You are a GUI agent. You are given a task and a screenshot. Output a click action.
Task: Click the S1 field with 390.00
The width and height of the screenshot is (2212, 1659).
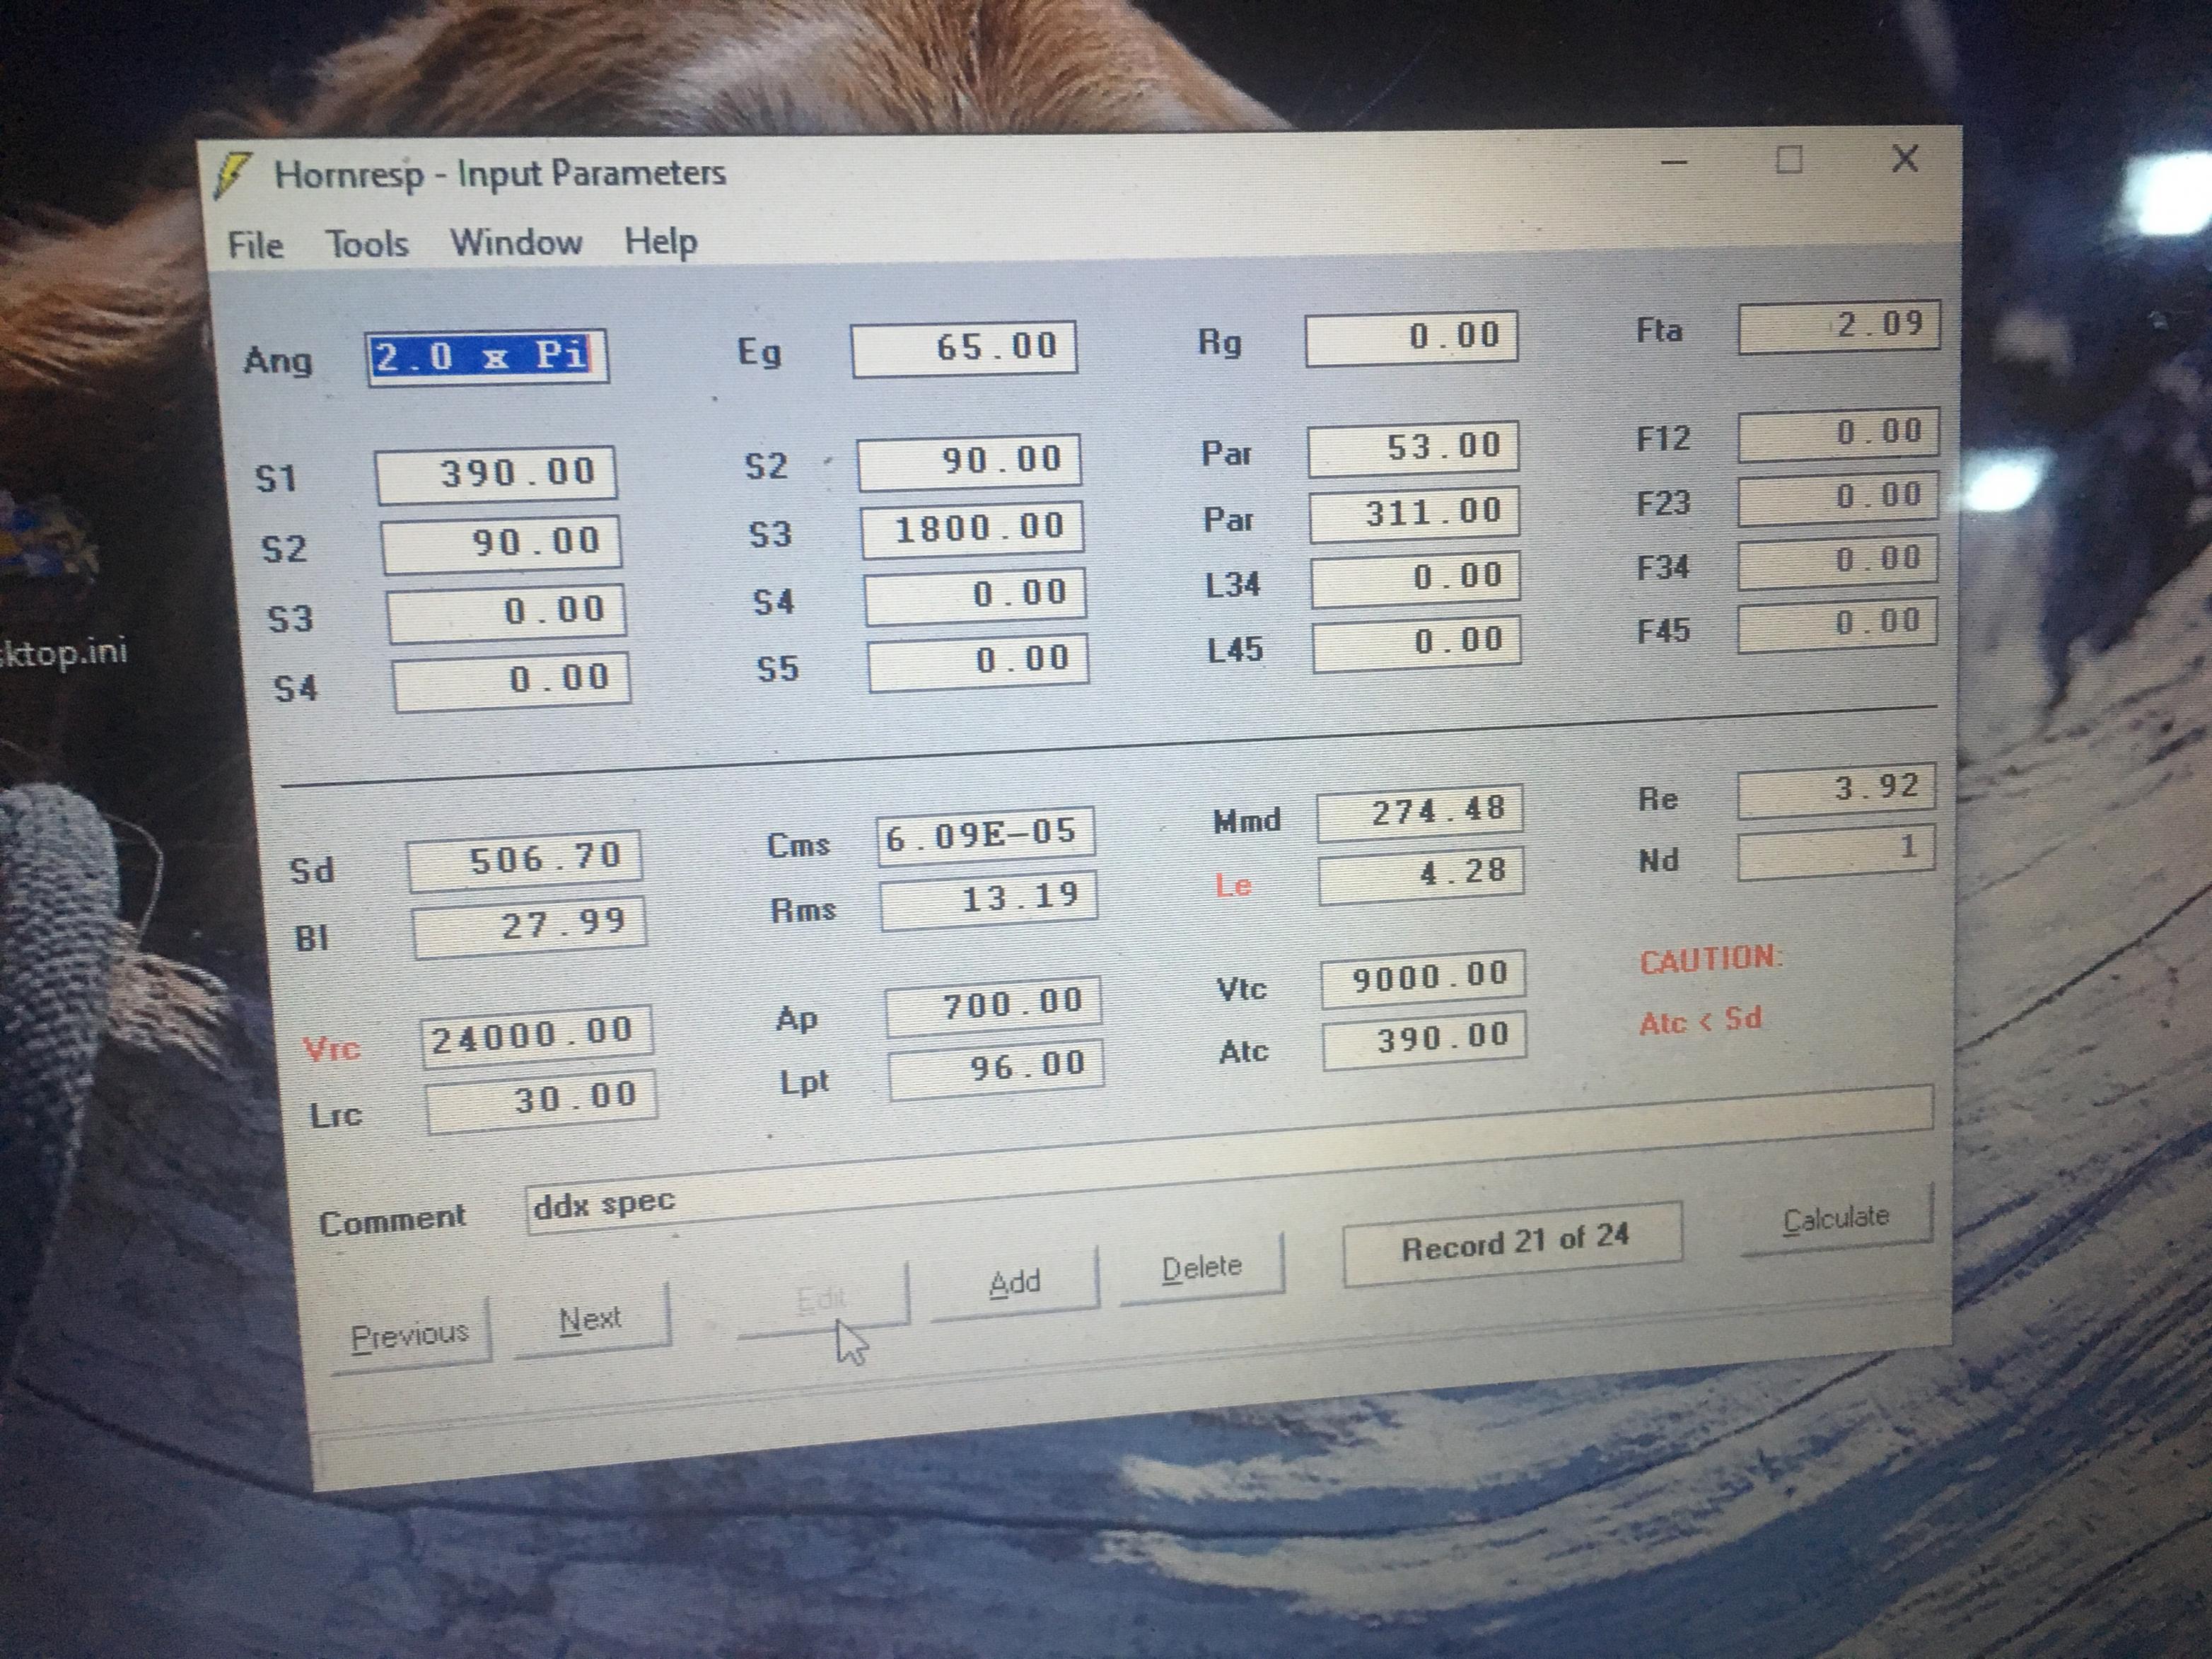(496, 474)
